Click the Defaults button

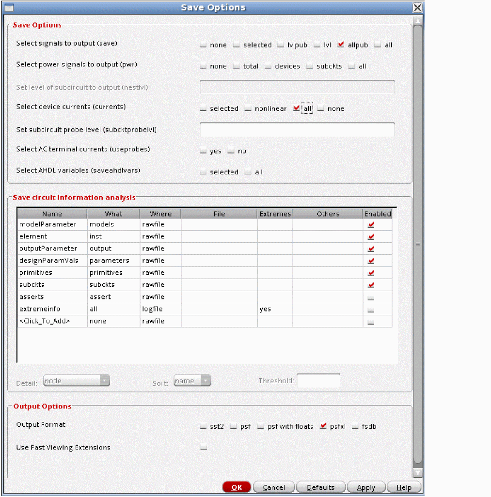pos(320,487)
